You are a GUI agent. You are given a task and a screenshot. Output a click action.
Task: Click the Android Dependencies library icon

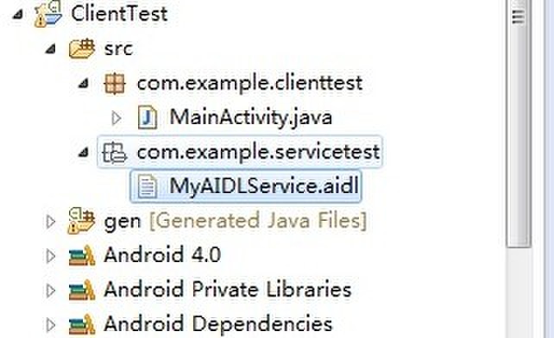(x=82, y=324)
